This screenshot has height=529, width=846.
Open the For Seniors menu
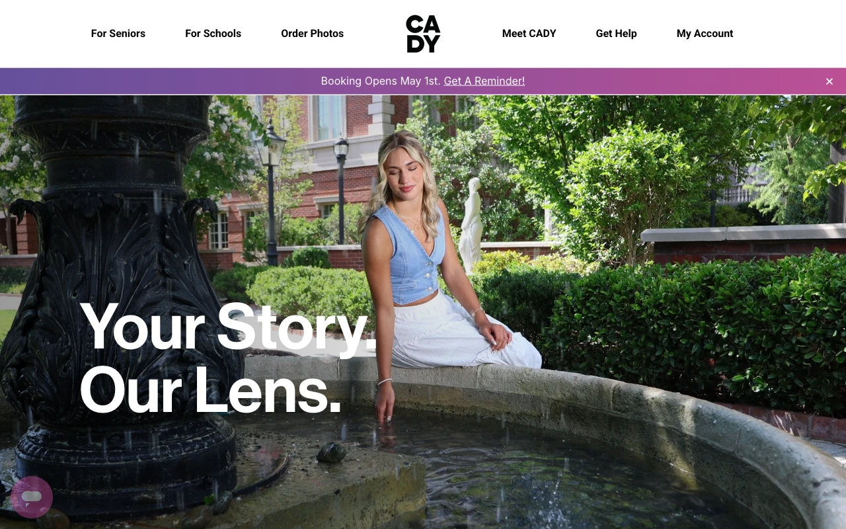[118, 34]
